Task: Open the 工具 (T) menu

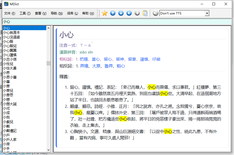Action: pos(25,13)
